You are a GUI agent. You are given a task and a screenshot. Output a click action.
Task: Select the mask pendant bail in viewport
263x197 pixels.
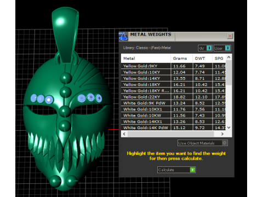tap(65, 34)
